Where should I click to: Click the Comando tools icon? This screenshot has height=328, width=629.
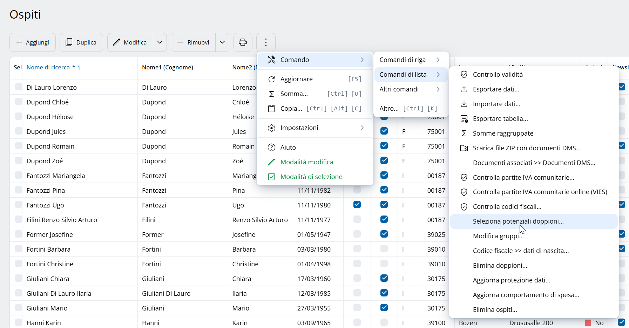pos(271,60)
